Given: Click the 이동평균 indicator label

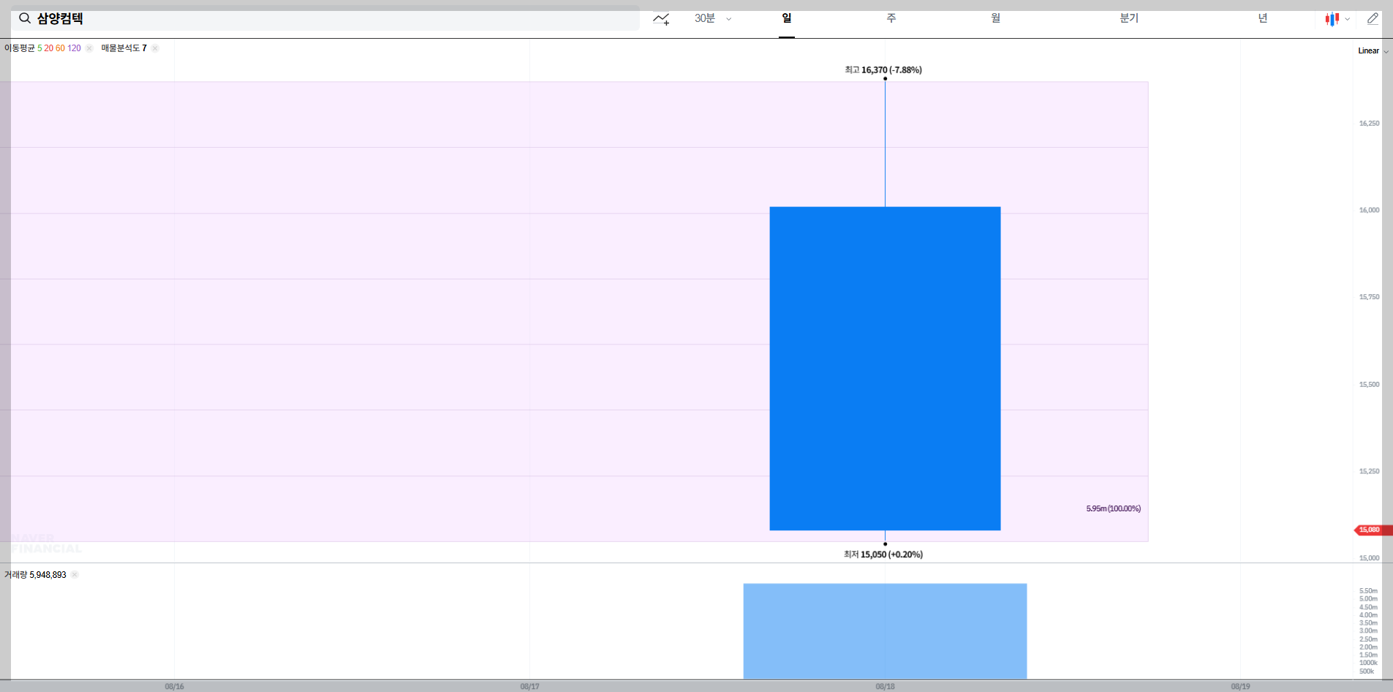Looking at the screenshot, I should tap(20, 48).
